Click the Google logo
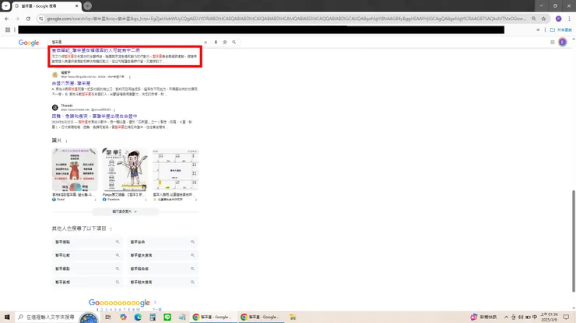 click(x=29, y=43)
